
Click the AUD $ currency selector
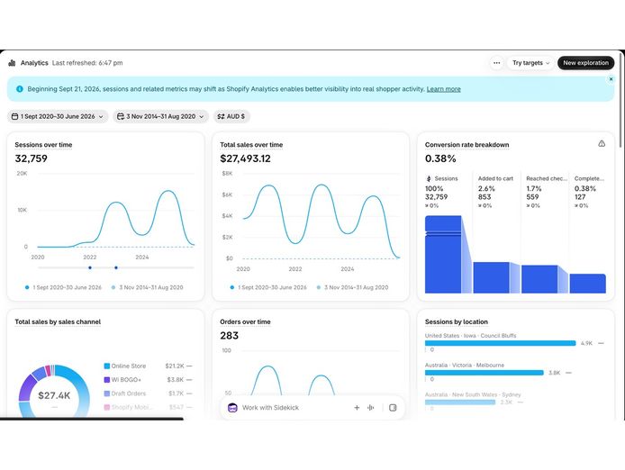(231, 116)
